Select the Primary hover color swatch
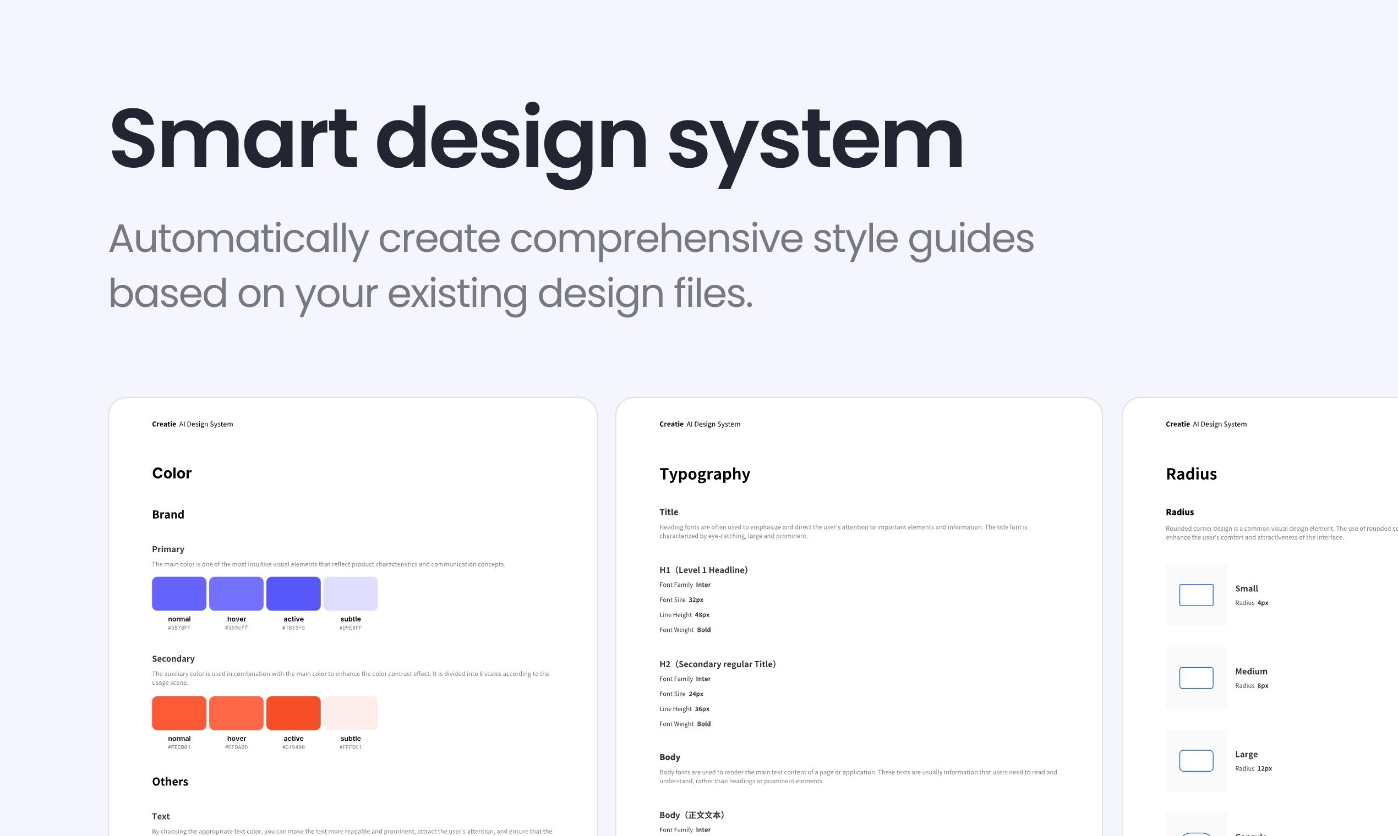This screenshot has height=836, width=1398. coord(236,593)
